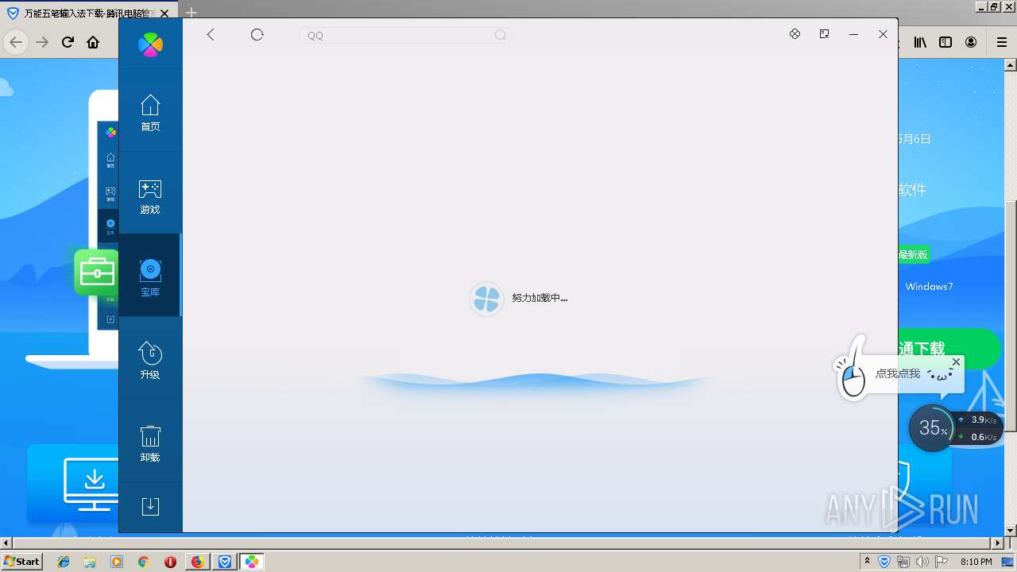Image resolution: width=1017 pixels, height=572 pixels.
Task: Go back with the app's back arrow
Action: 211,34
